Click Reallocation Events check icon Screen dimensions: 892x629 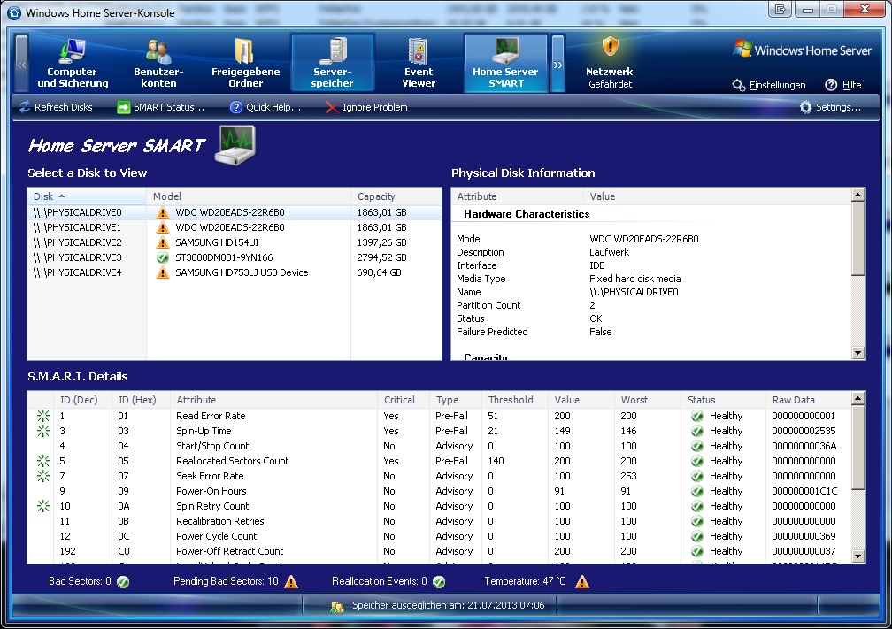(439, 582)
